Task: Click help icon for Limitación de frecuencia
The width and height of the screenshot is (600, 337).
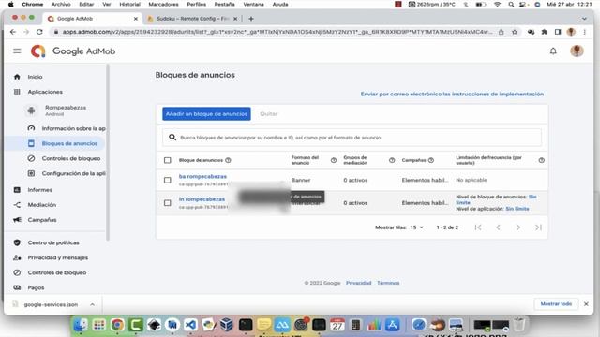Action: pyautogui.click(x=542, y=160)
